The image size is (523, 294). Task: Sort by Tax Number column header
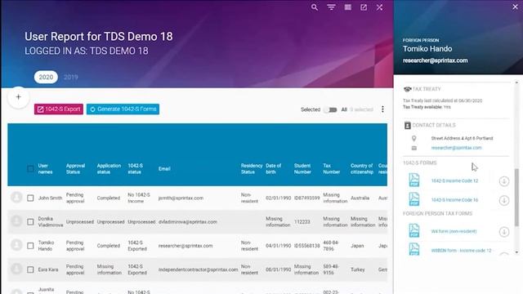[x=331, y=169]
